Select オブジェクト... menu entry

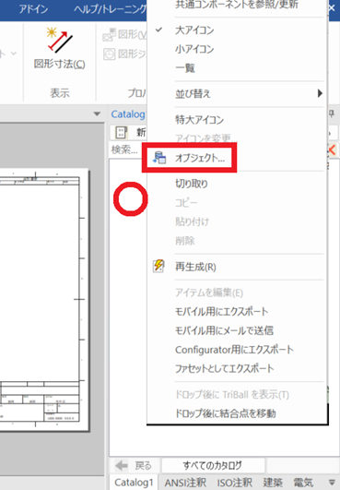coord(200,158)
